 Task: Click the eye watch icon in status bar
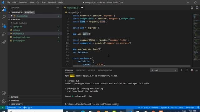tap(20, 108)
